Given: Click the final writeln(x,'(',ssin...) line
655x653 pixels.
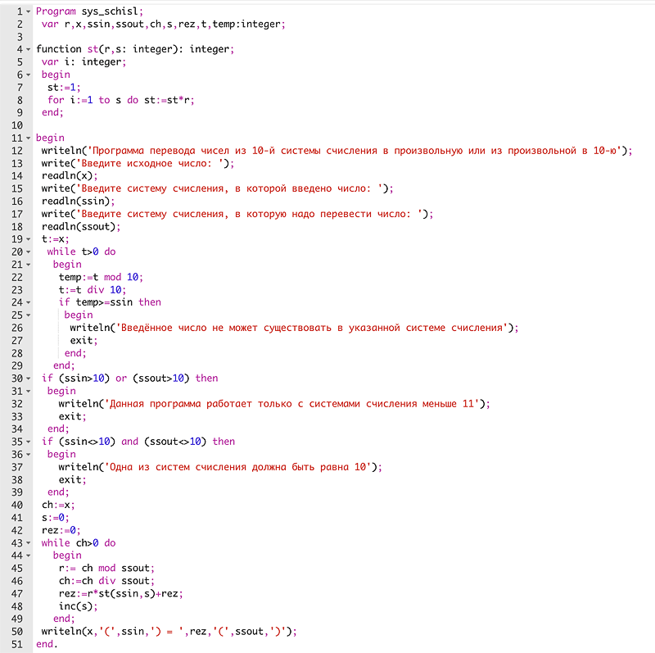Looking at the screenshot, I should point(169,631).
